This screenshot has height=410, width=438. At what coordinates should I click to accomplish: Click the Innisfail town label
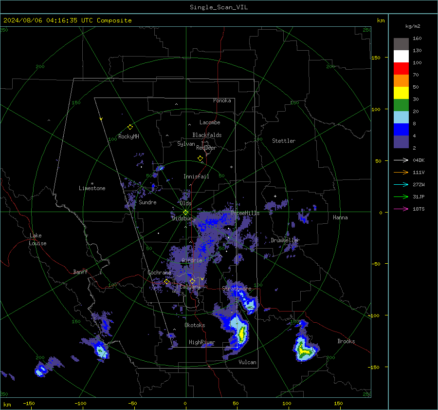(196, 176)
